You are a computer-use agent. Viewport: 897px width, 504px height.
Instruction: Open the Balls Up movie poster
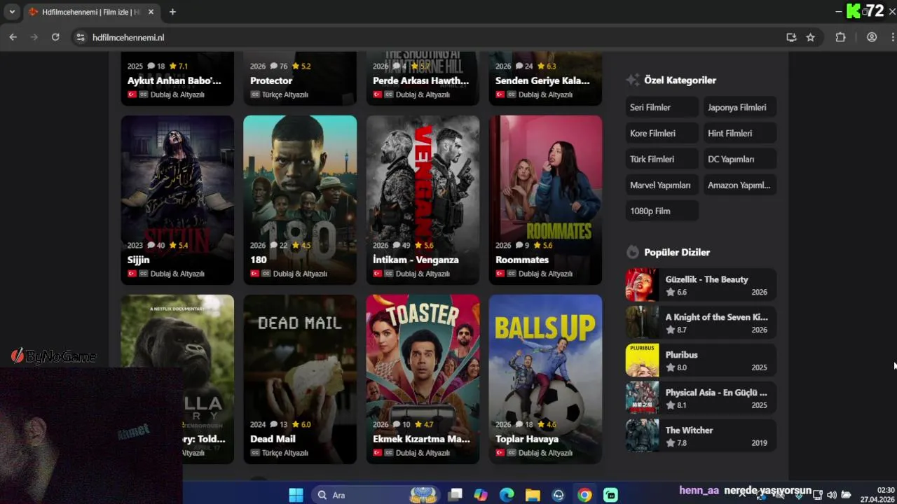pos(545,379)
